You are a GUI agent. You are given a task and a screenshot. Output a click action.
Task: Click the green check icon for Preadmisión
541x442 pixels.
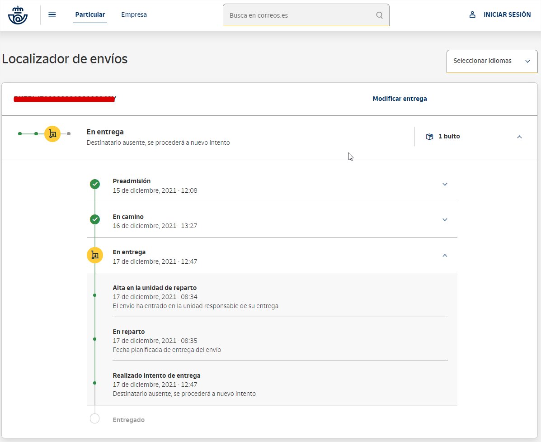[95, 184]
